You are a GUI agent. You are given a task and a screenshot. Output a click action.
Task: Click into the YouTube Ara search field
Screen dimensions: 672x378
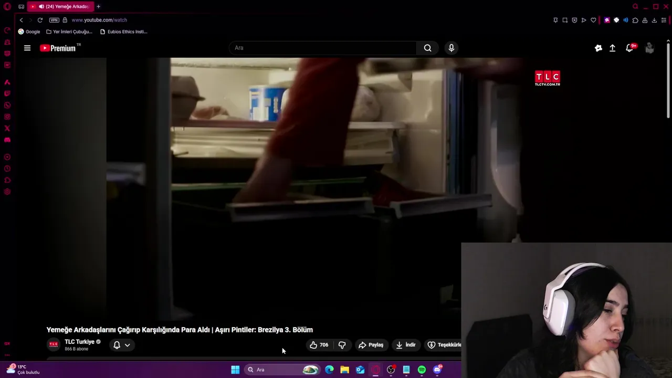[x=323, y=48]
